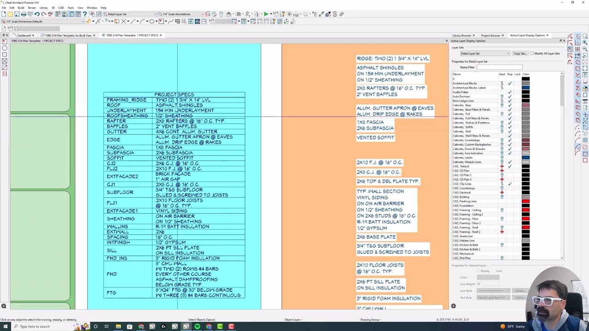Sort layers by the Used column header

502,74
